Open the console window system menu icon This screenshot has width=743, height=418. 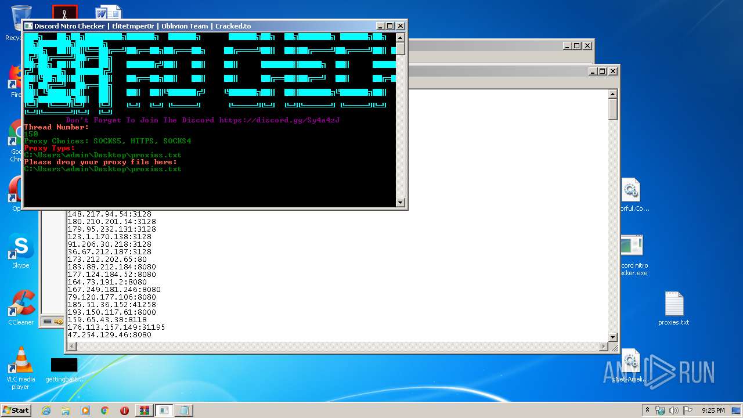[28, 26]
